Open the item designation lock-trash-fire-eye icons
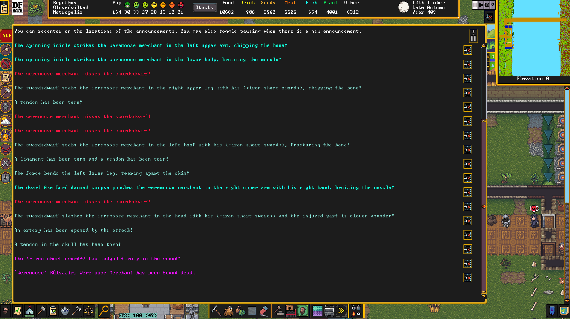The height and width of the screenshot is (319, 570). pyautogui.click(x=356, y=311)
